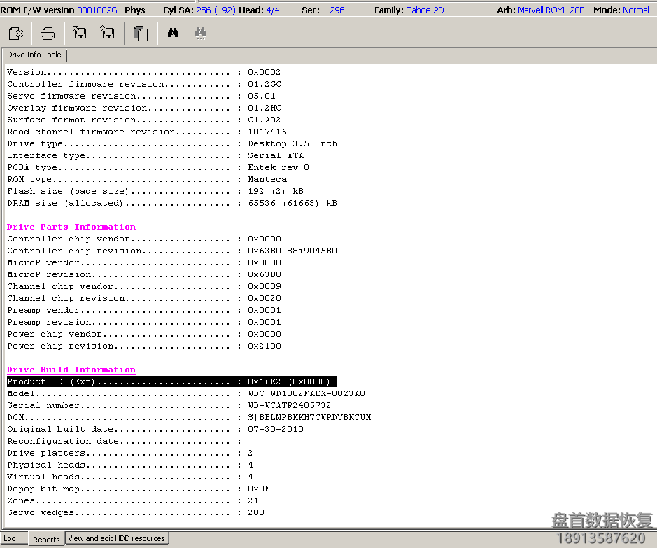This screenshot has width=657, height=548.
Task: Click the Drive Parts Information heading
Action: tap(71, 227)
